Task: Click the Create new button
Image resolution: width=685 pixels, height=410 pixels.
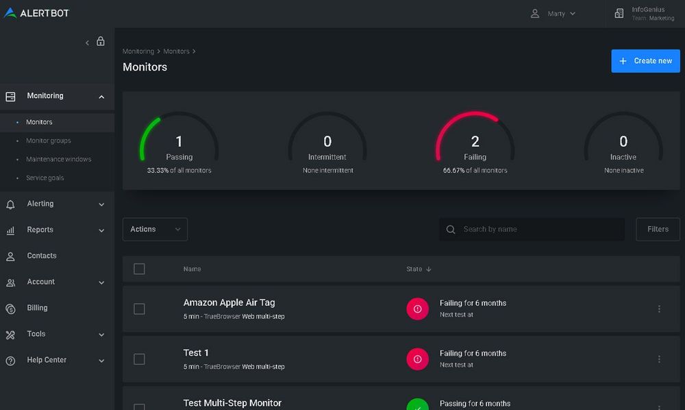Action: 645,61
